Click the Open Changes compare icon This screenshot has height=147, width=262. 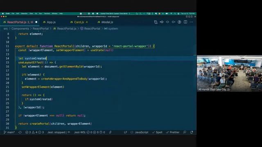click(156, 22)
